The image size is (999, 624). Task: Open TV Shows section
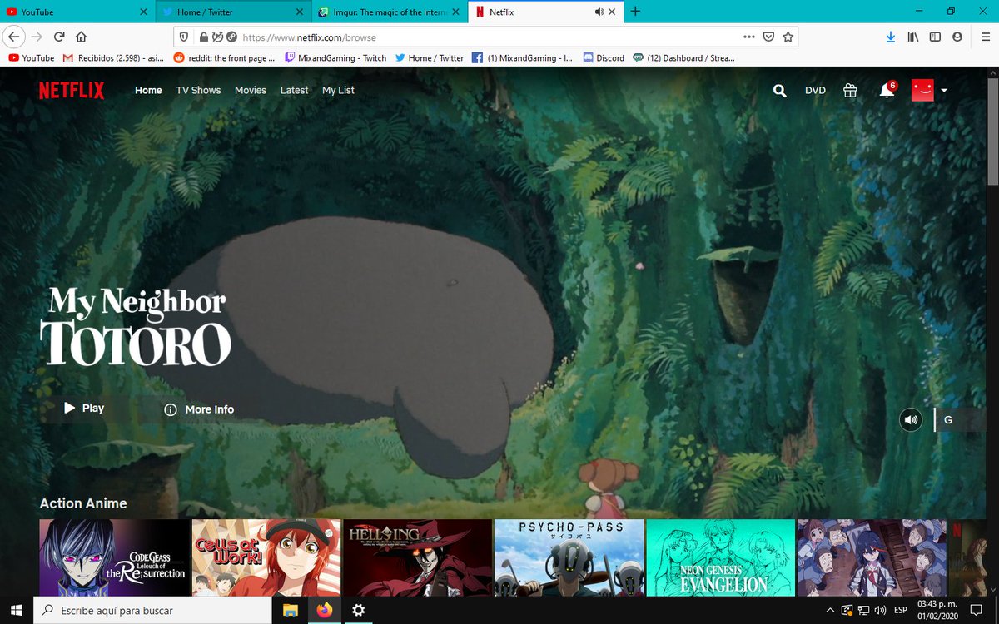198,90
